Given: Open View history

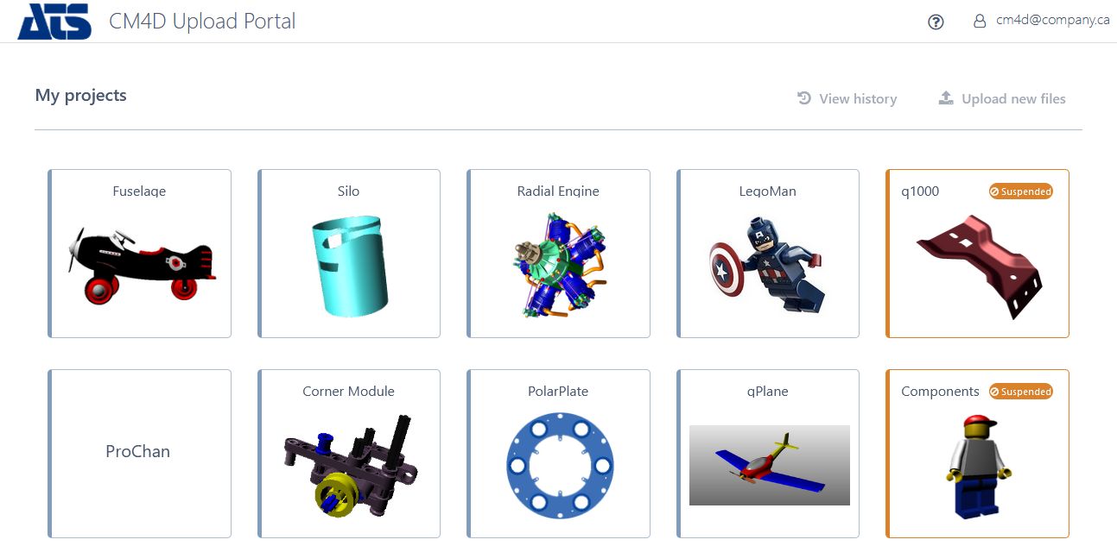Looking at the screenshot, I should click(x=847, y=98).
